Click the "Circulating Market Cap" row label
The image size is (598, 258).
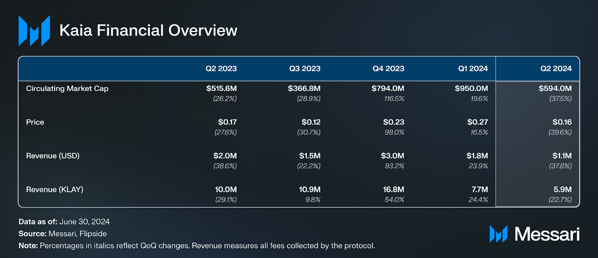(x=67, y=89)
